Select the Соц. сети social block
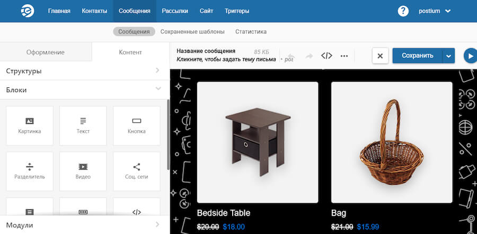 (x=136, y=171)
